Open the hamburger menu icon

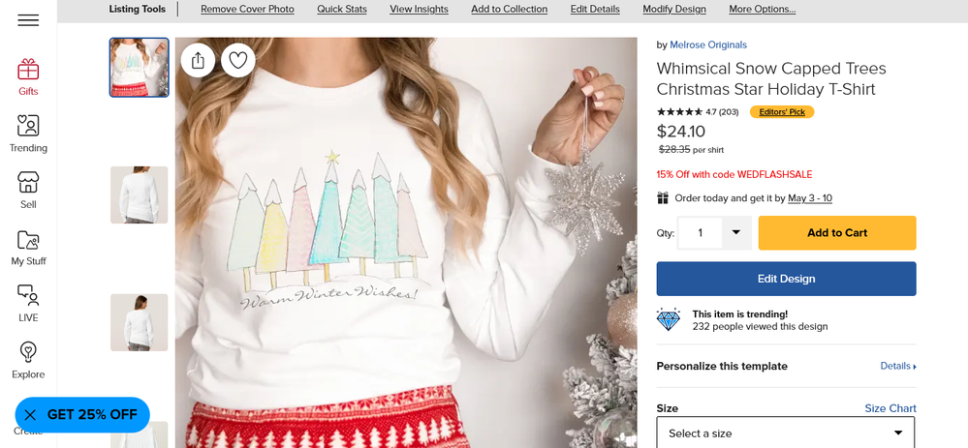click(x=28, y=20)
